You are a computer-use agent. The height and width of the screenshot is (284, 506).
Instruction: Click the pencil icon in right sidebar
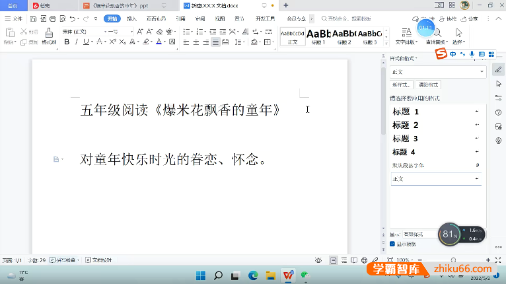(498, 69)
